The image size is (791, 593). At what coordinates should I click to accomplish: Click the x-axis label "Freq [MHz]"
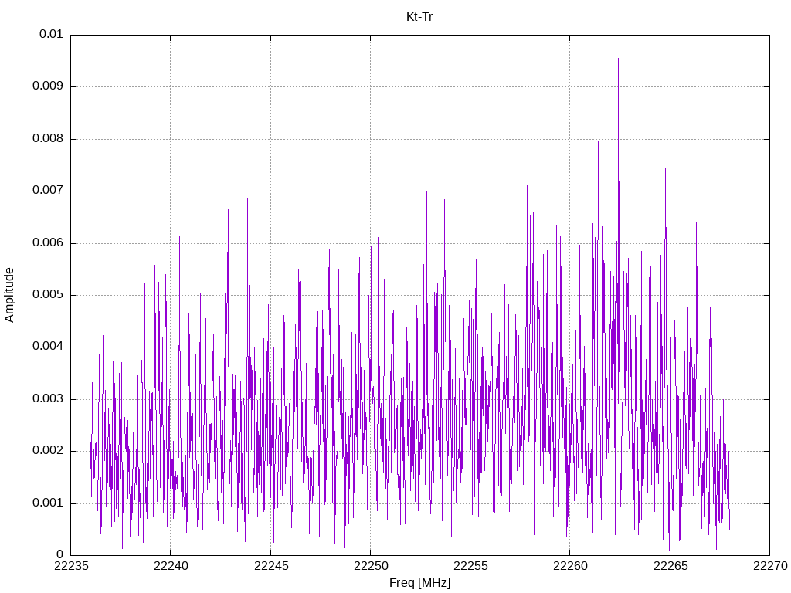[419, 582]
